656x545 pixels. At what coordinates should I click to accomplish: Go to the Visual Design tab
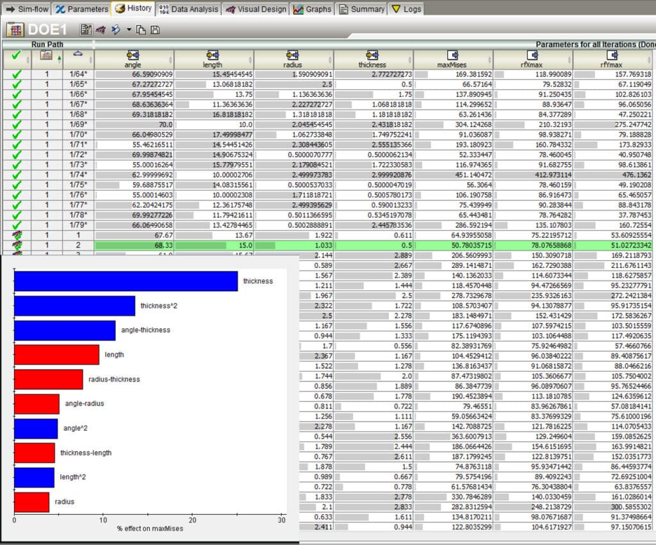[256, 9]
